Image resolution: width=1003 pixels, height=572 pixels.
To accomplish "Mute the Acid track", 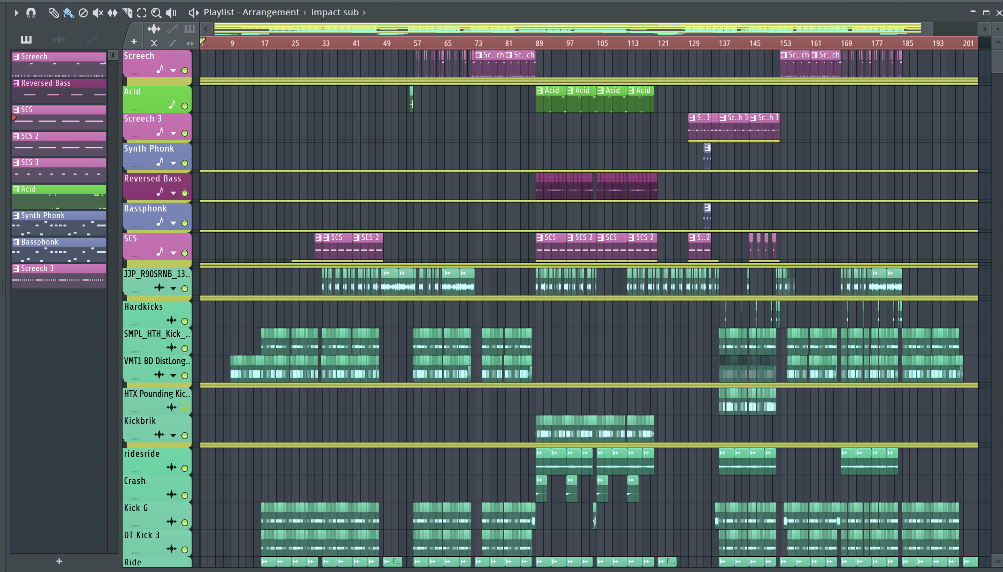I will point(185,106).
